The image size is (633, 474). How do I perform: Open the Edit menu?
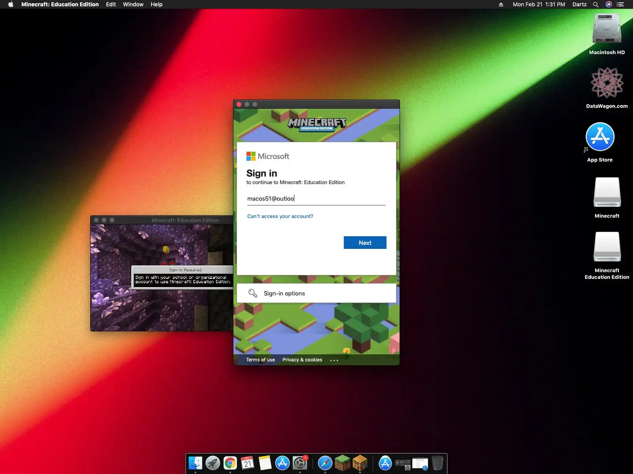click(x=111, y=4)
